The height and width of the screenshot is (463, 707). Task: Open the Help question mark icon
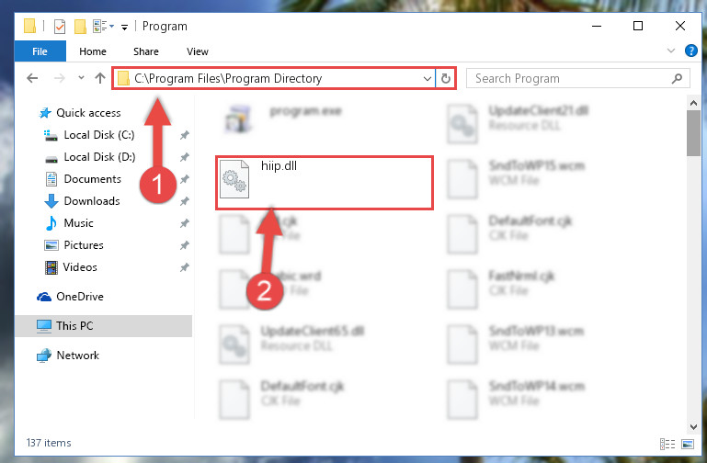point(690,51)
